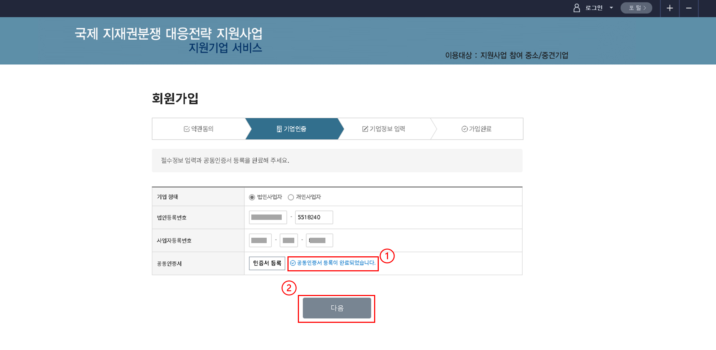Click the check icon in certificate completion message

[293, 263]
